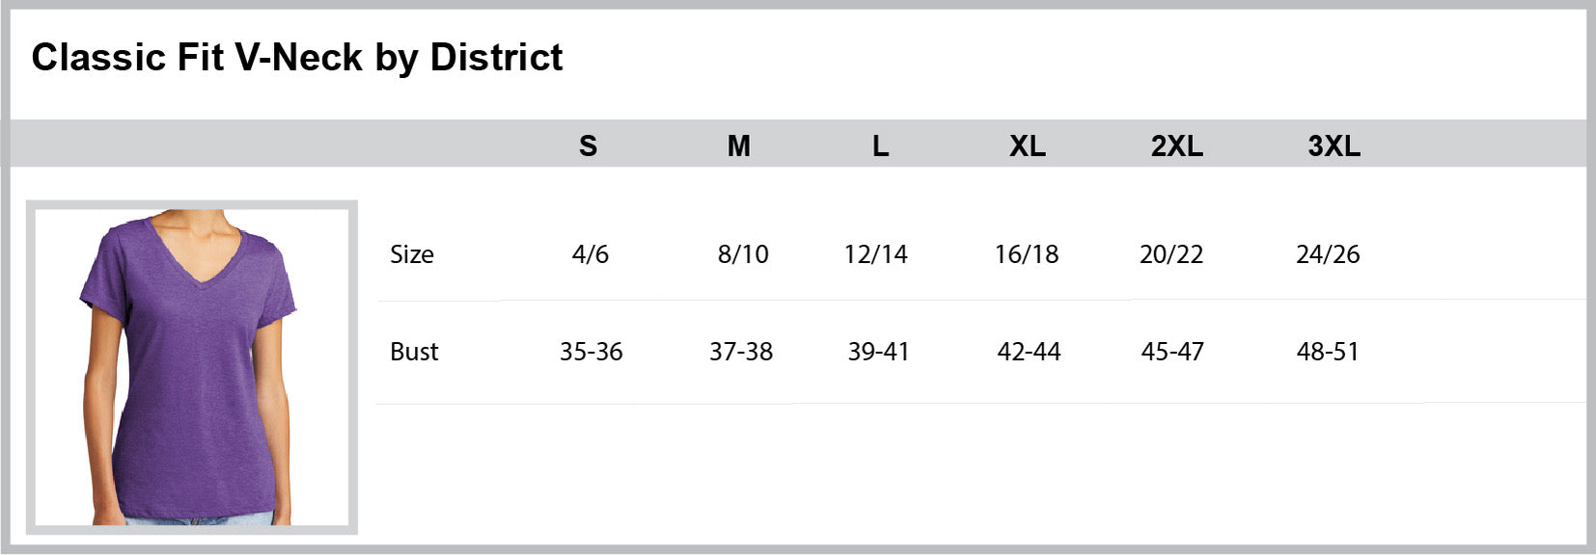The height and width of the screenshot is (555, 1596).
Task: Click the Size row label
Action: coord(412,254)
